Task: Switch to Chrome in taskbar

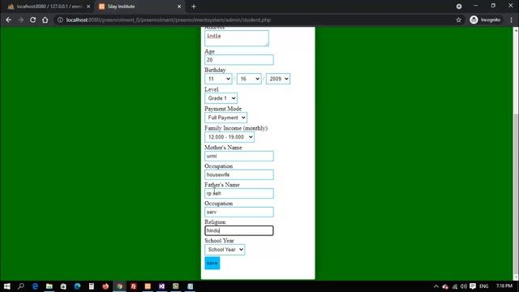Action: click(119, 286)
